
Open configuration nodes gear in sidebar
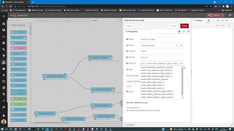tap(227, 20)
